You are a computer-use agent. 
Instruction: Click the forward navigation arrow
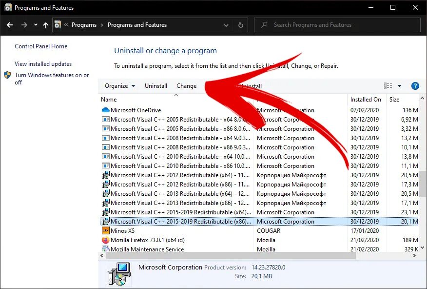24,25
